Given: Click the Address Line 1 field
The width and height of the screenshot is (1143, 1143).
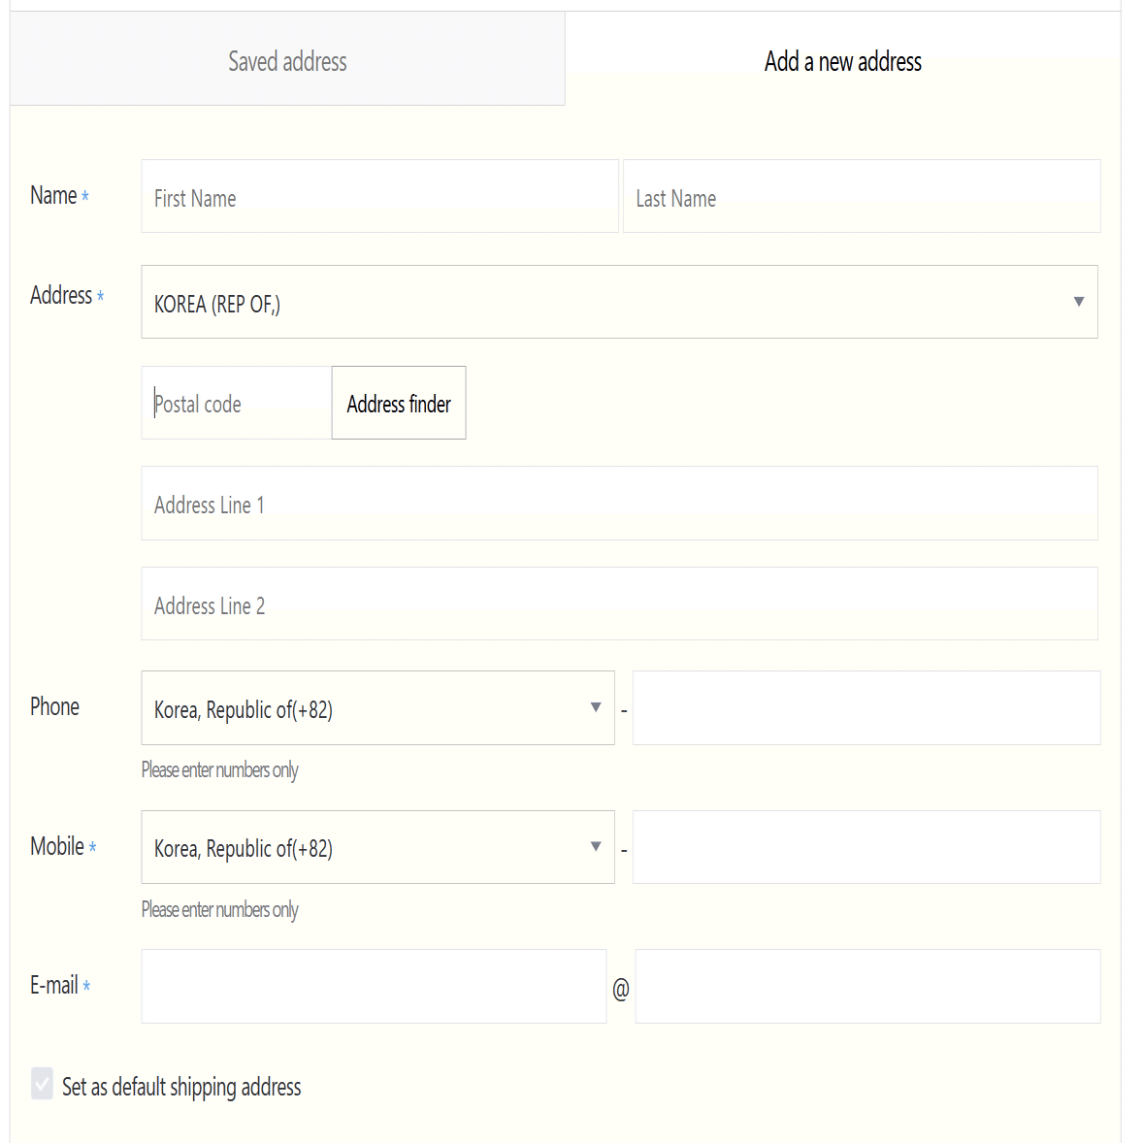Looking at the screenshot, I should [619, 504].
